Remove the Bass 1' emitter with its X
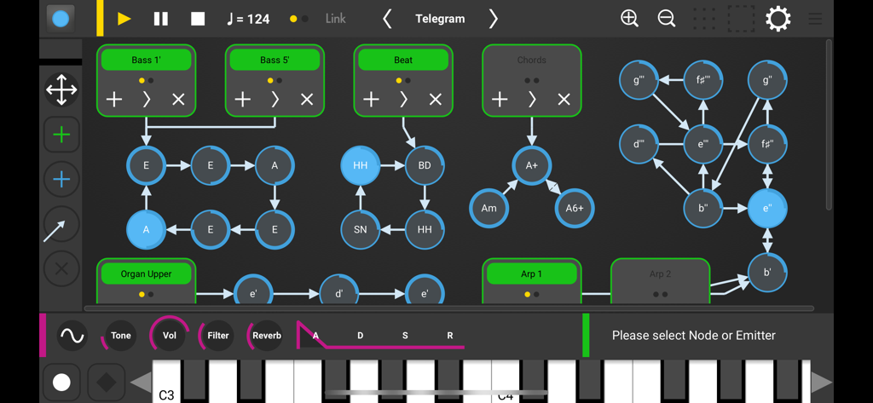Image resolution: width=873 pixels, height=403 pixels. (x=178, y=100)
